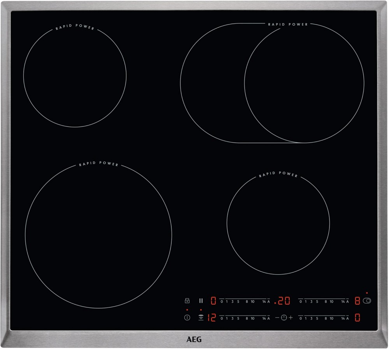Viewport: 389px width, 349px height.
Task: Tap the red 12 heat display
Action: (x=211, y=317)
